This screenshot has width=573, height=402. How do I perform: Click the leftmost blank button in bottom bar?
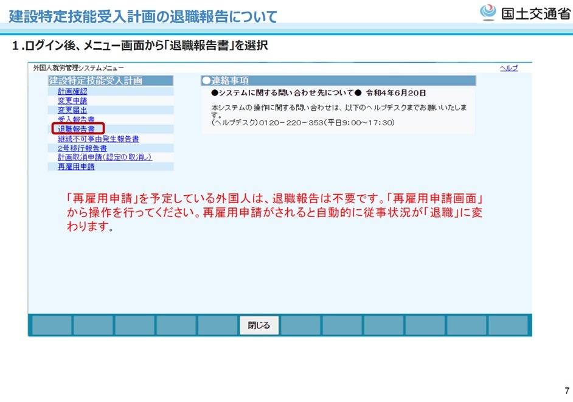[x=52, y=325]
